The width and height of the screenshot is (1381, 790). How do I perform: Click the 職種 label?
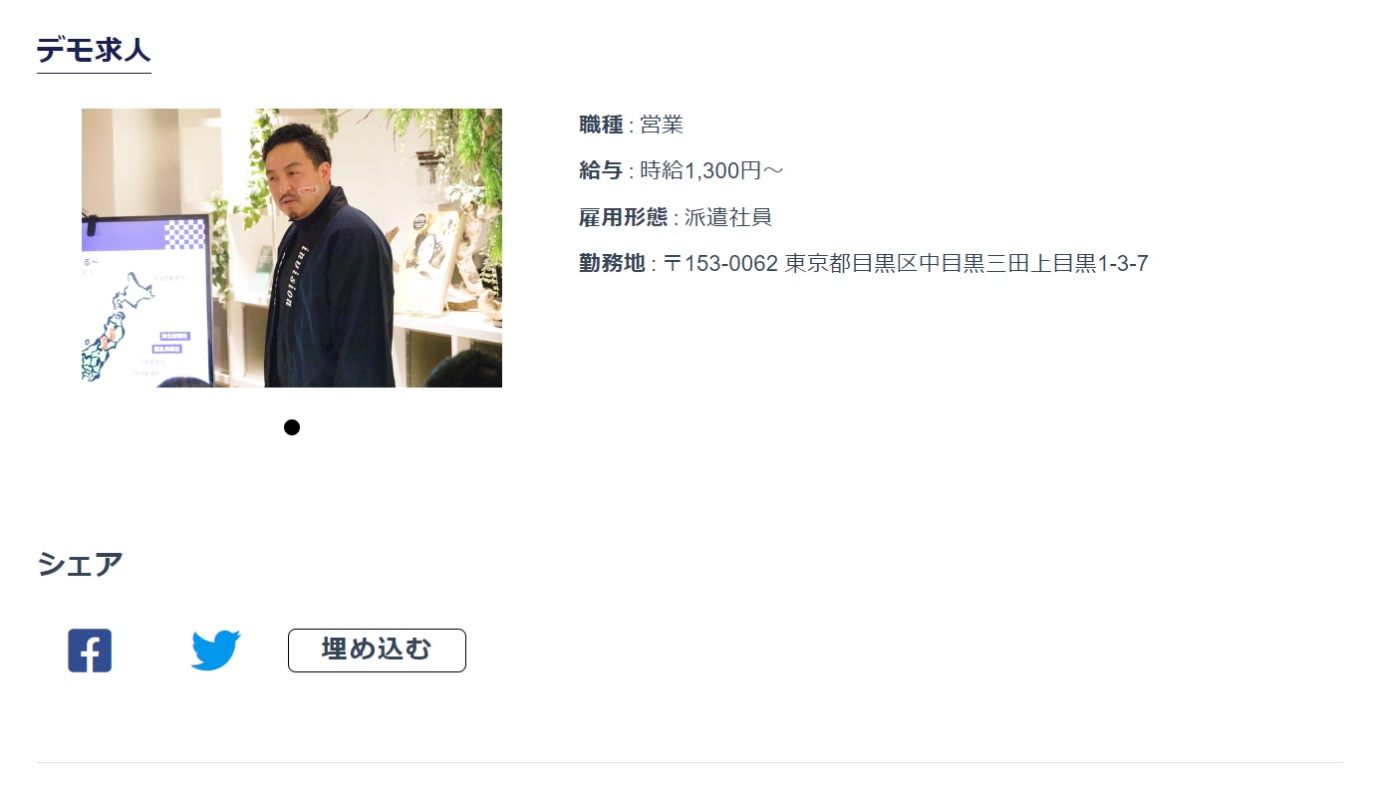601,126
